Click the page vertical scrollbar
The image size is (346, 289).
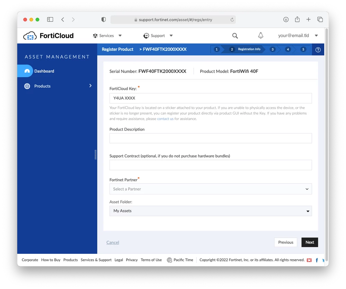point(327,146)
